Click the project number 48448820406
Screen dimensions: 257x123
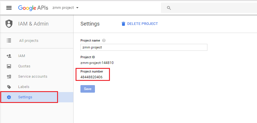click(91, 77)
